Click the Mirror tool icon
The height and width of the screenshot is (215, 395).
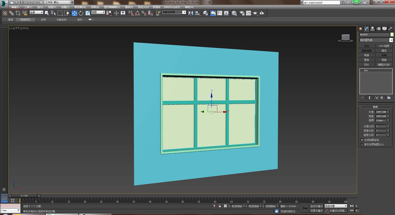pyautogui.click(x=191, y=13)
